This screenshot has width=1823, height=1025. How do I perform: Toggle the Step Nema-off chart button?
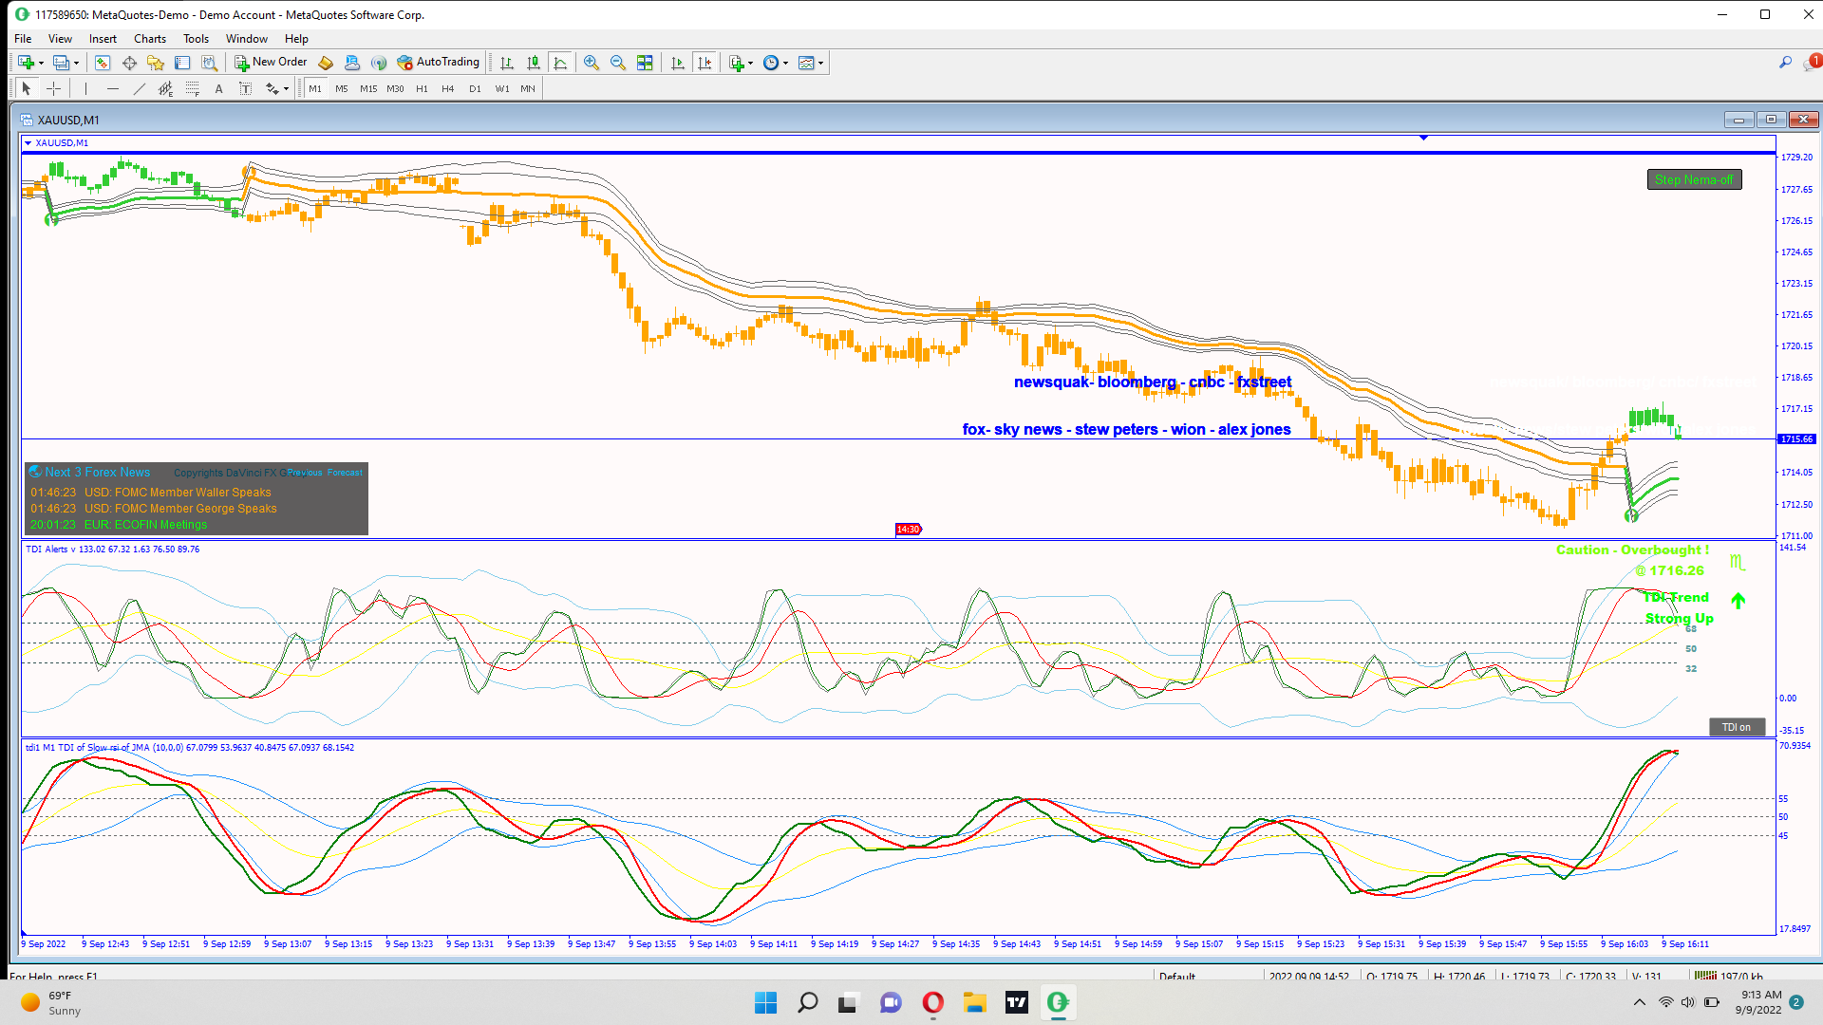pyautogui.click(x=1694, y=179)
